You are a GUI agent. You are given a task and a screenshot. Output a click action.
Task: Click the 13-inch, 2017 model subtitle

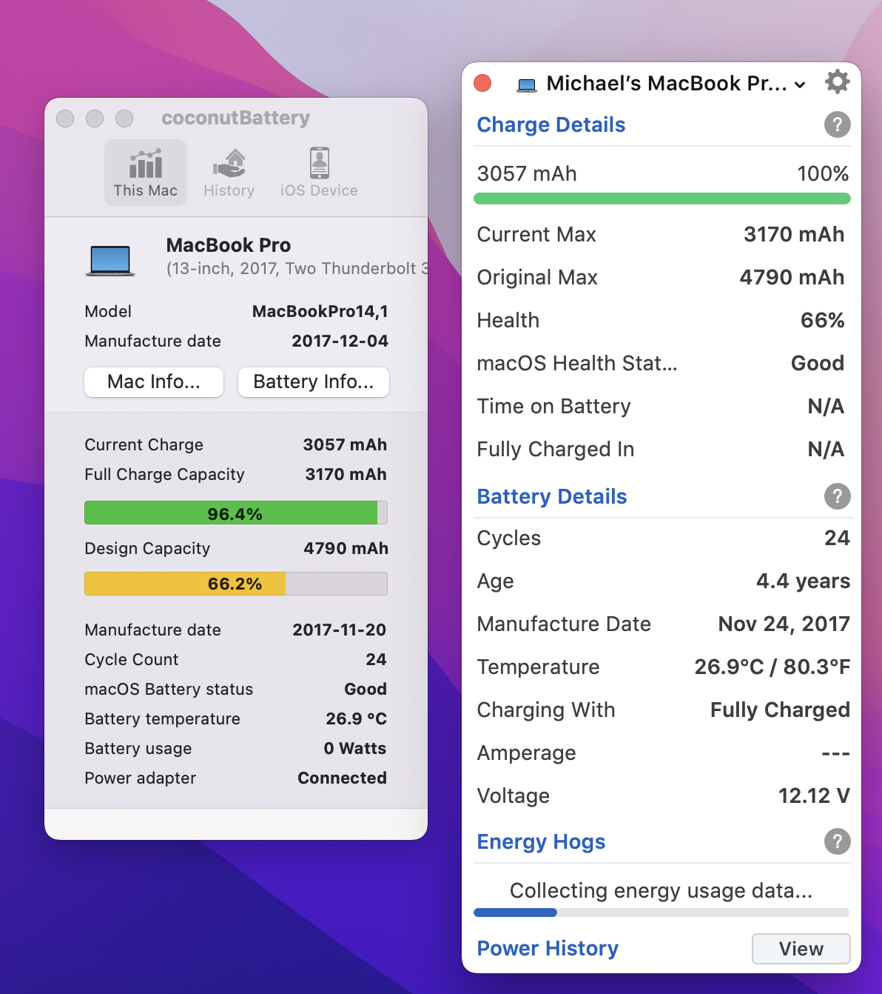point(297,268)
